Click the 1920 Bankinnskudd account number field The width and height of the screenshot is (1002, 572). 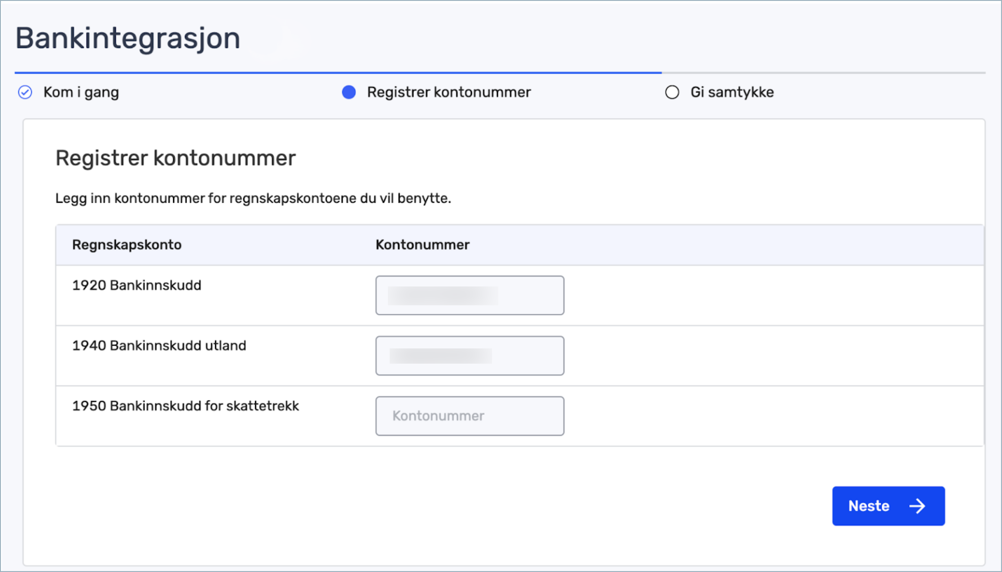coord(470,295)
